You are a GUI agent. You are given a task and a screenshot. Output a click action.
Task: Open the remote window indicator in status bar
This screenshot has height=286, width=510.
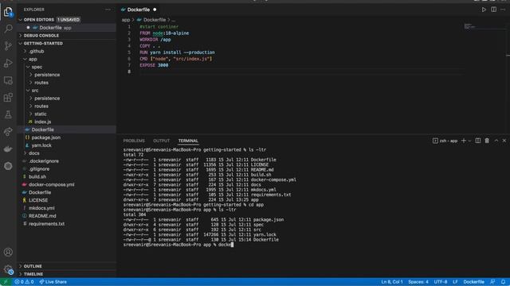click(6, 282)
